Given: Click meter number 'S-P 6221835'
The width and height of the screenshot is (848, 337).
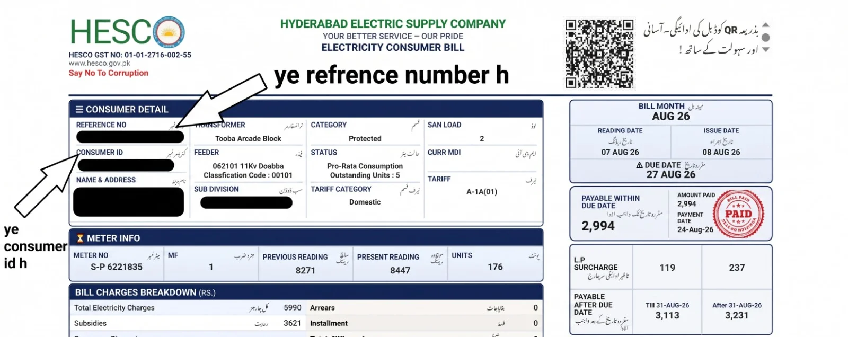Looking at the screenshot, I should tap(117, 267).
